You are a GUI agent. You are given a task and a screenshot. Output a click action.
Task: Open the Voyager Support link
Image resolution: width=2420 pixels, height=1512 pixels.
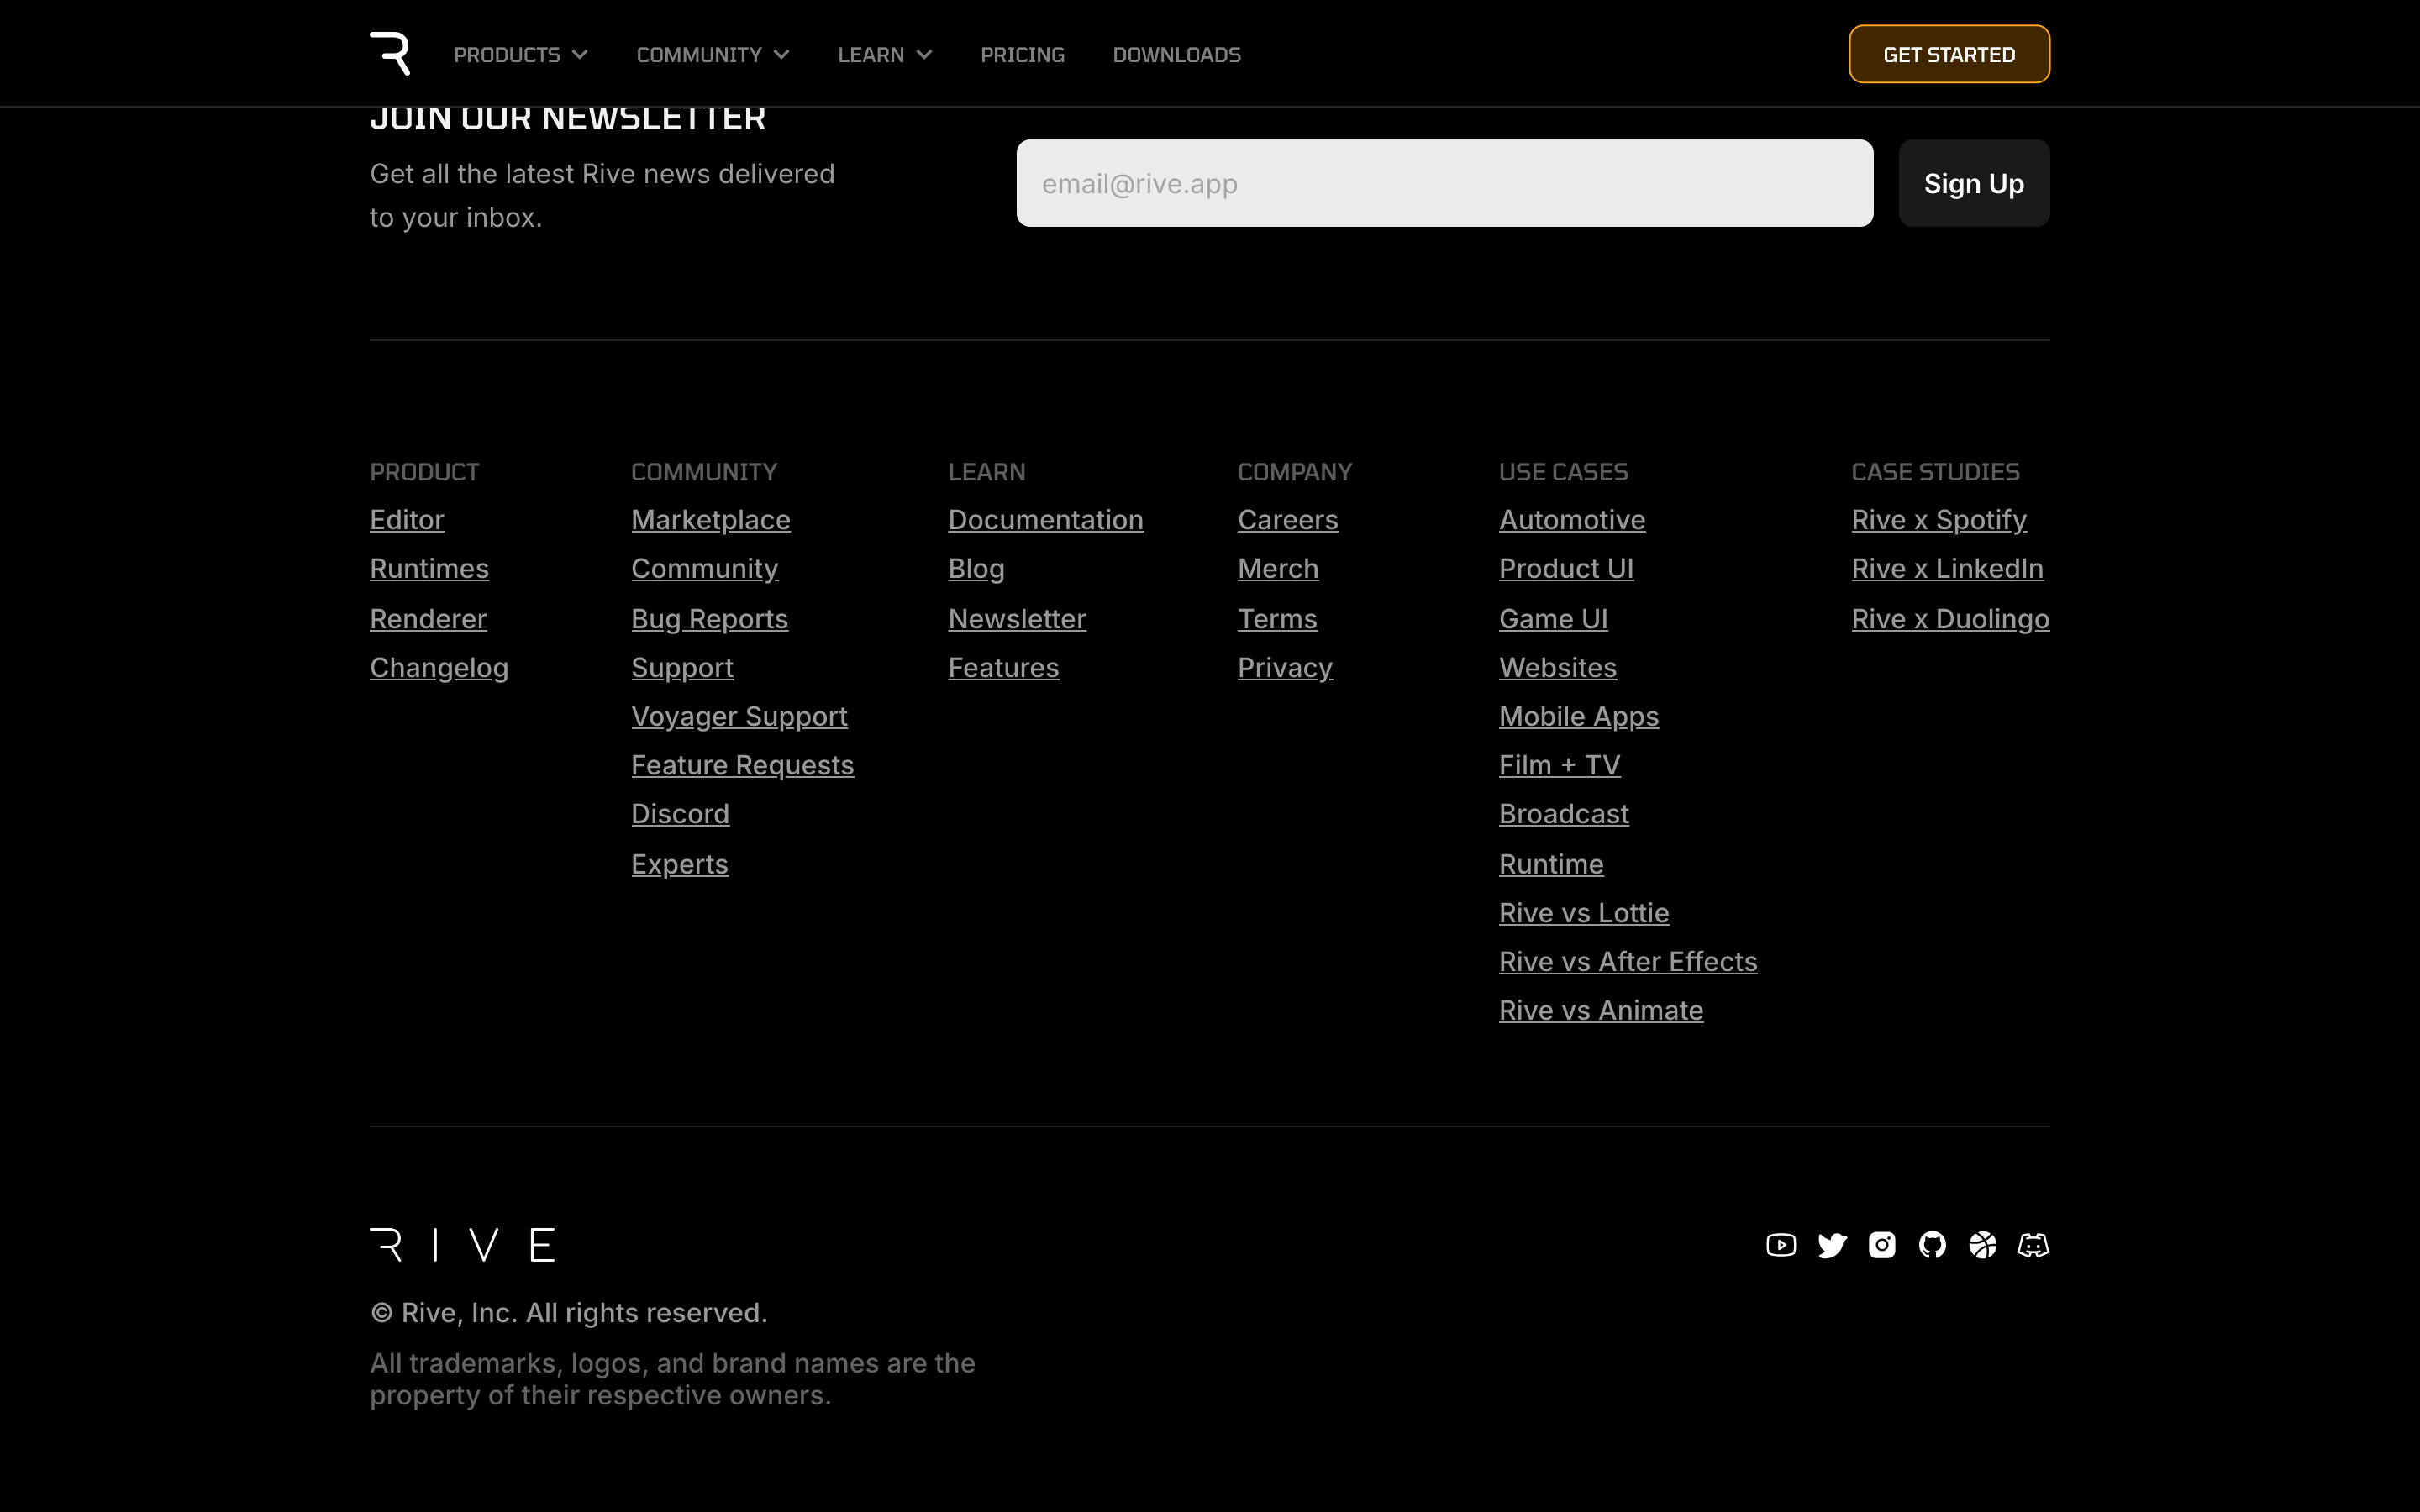[x=739, y=717]
